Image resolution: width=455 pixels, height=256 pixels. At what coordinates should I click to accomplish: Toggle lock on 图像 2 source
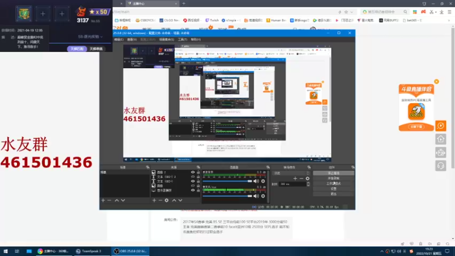[198, 172]
